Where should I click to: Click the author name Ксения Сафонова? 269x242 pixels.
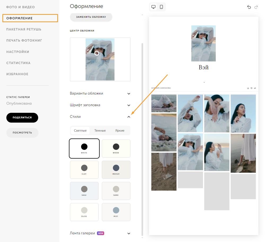[161, 88]
